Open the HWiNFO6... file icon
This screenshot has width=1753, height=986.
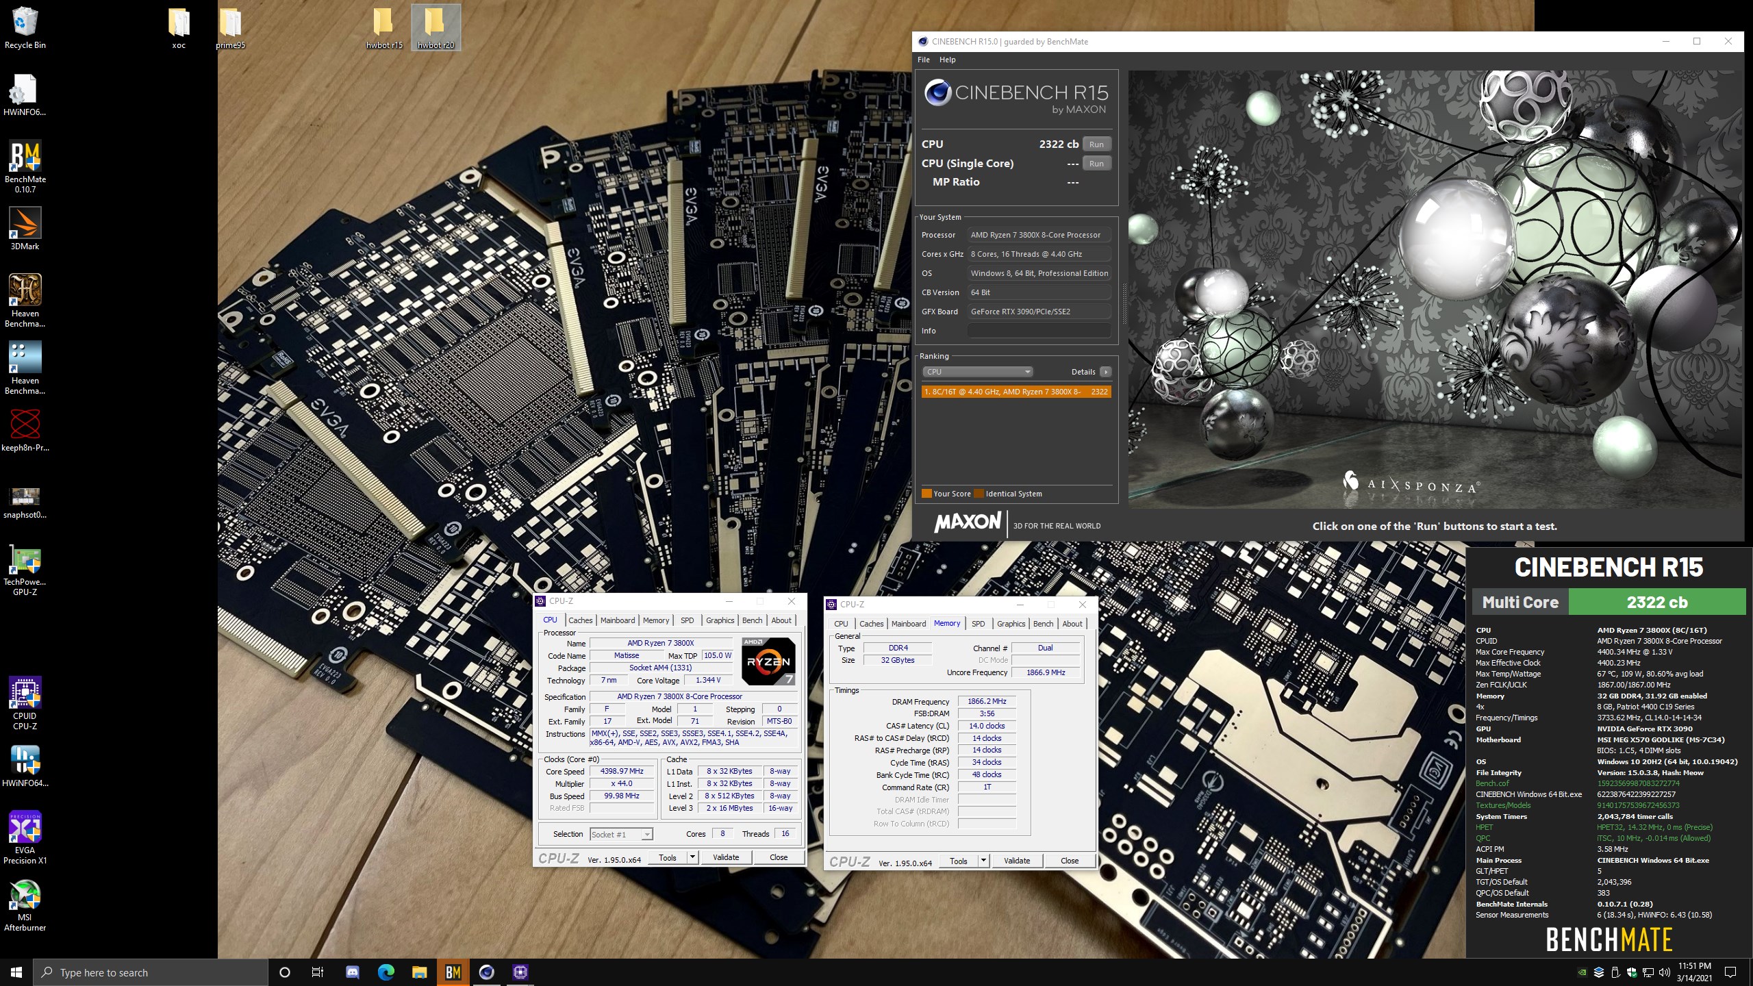(25, 94)
